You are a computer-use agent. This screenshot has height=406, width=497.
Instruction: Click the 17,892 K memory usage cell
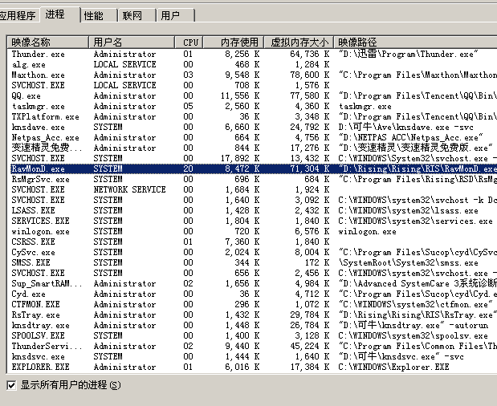pos(240,158)
